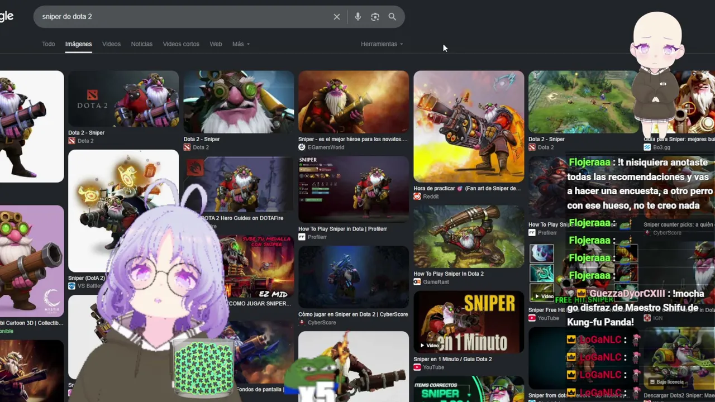This screenshot has height=402, width=715.
Task: Click the Sniper (DotA 2) result title
Action: pyautogui.click(x=87, y=278)
